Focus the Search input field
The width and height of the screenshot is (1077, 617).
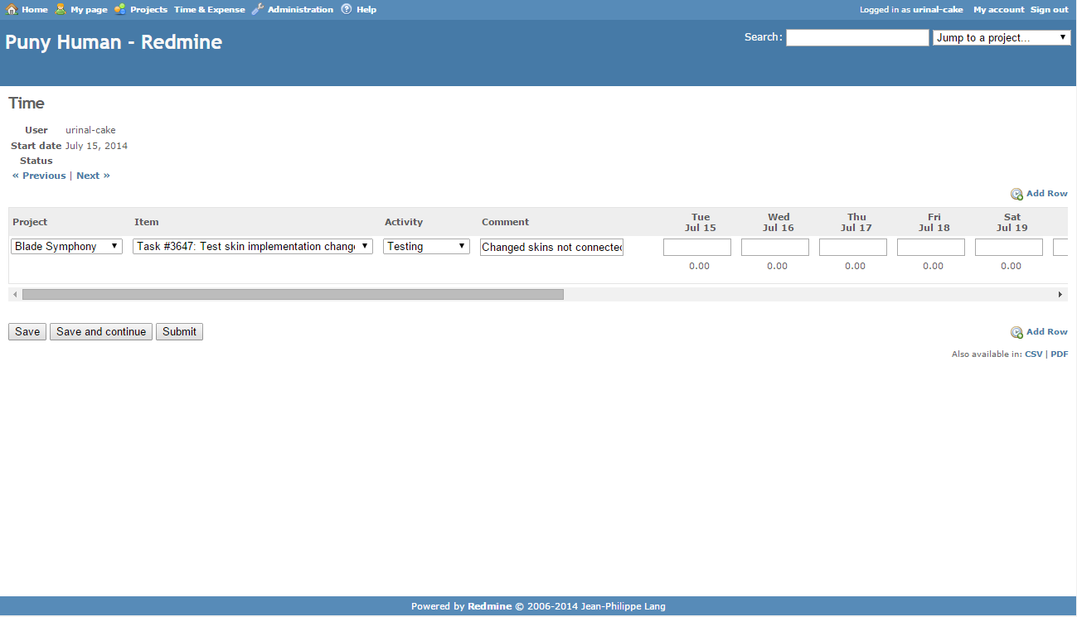pyautogui.click(x=857, y=37)
